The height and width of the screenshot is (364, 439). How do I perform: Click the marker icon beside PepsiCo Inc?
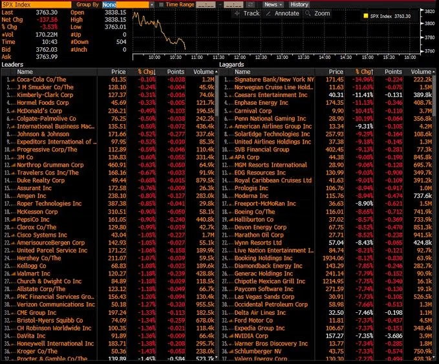13,220
